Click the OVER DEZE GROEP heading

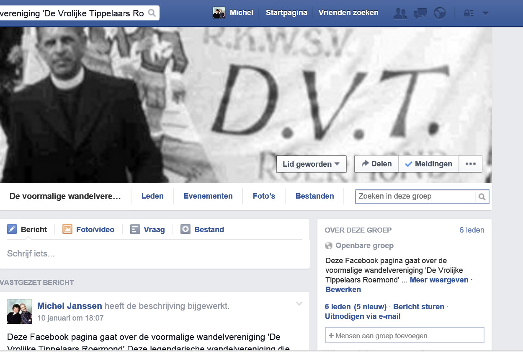(x=358, y=230)
